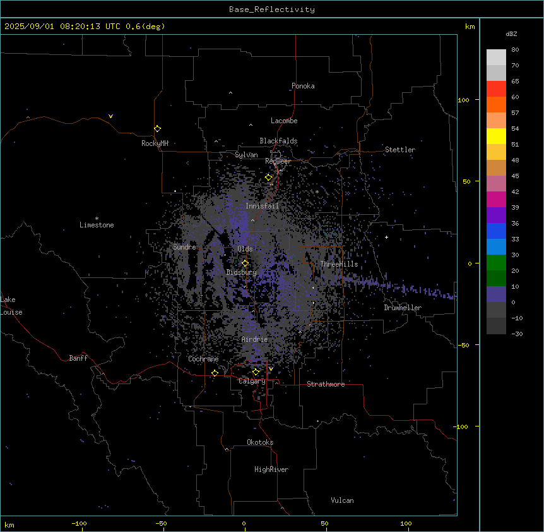544x532 pixels.
Task: Select the -30 value on the dBZ scale
Action: (x=517, y=334)
